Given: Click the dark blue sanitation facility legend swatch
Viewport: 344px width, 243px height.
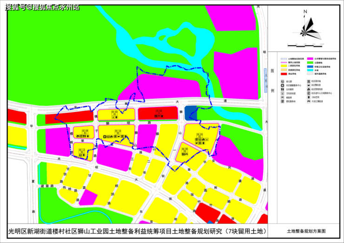Looking at the screenshot, I should (x=310, y=66).
